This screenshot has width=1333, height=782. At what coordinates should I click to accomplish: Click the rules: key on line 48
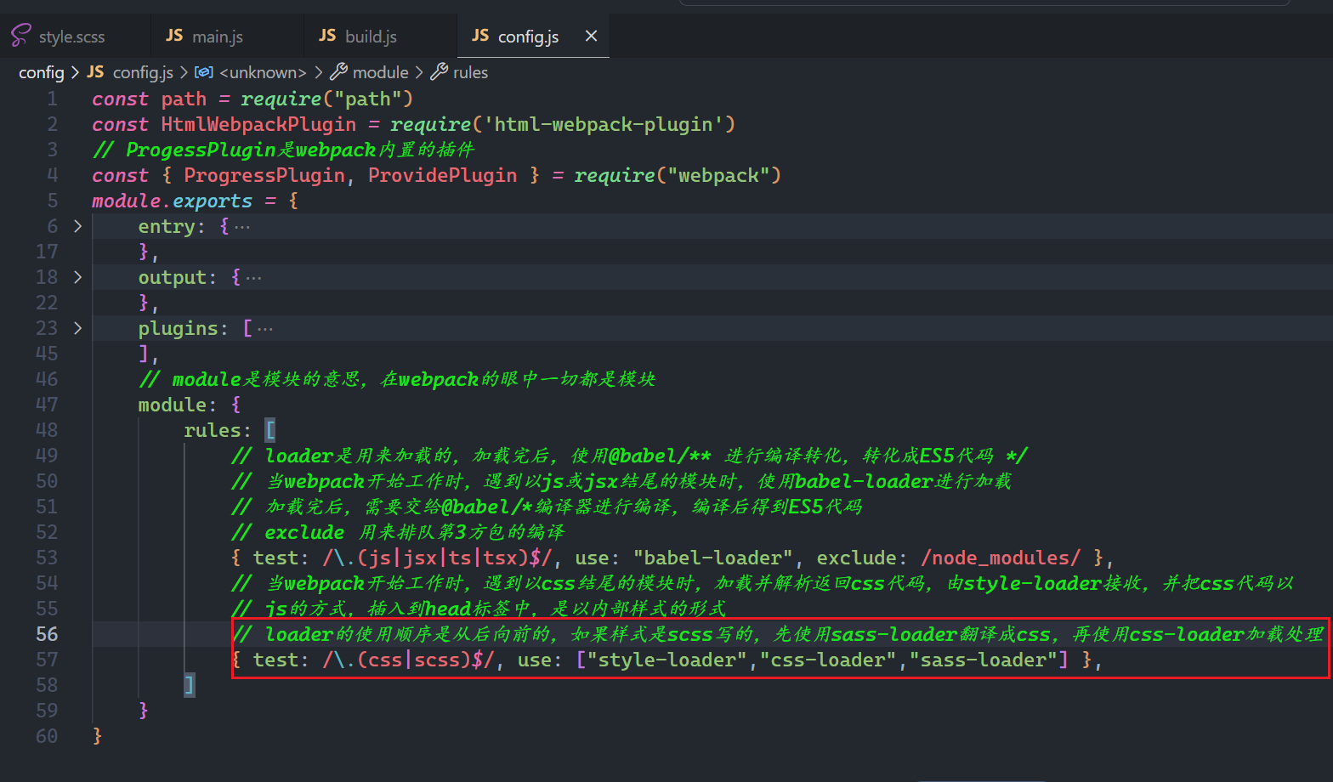tap(218, 430)
